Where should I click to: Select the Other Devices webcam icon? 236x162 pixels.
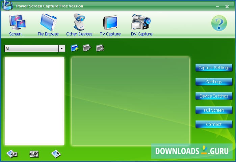[x=79, y=22]
